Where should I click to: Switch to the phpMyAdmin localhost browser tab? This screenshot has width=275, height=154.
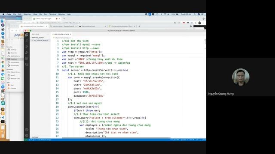[x=34, y=26]
